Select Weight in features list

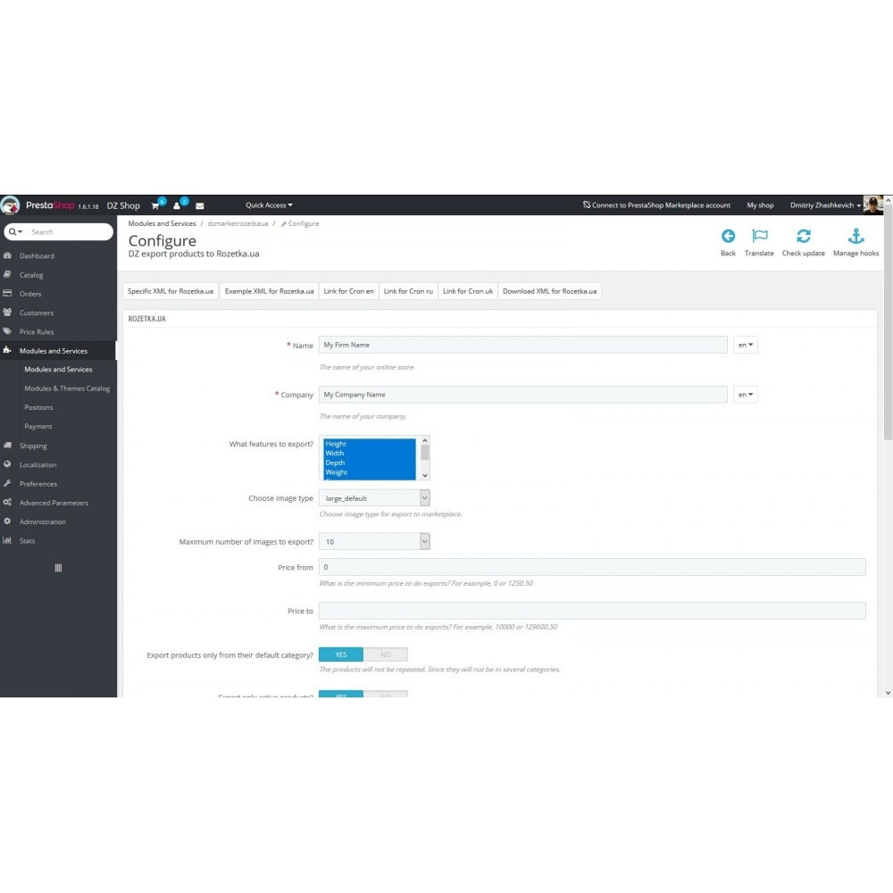click(369, 472)
